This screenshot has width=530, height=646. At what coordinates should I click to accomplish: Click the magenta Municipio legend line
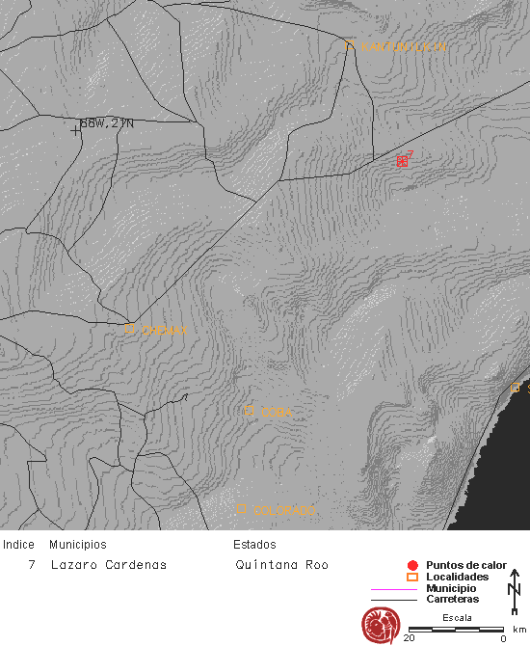394,589
